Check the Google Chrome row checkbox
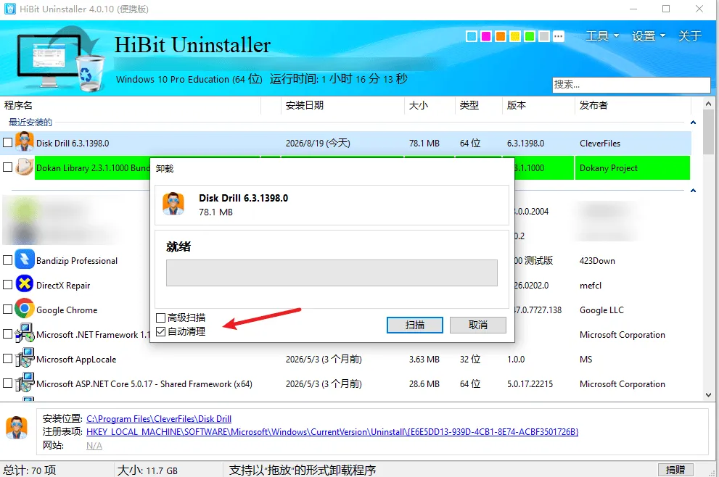Image resolution: width=719 pixels, height=477 pixels. click(x=7, y=310)
